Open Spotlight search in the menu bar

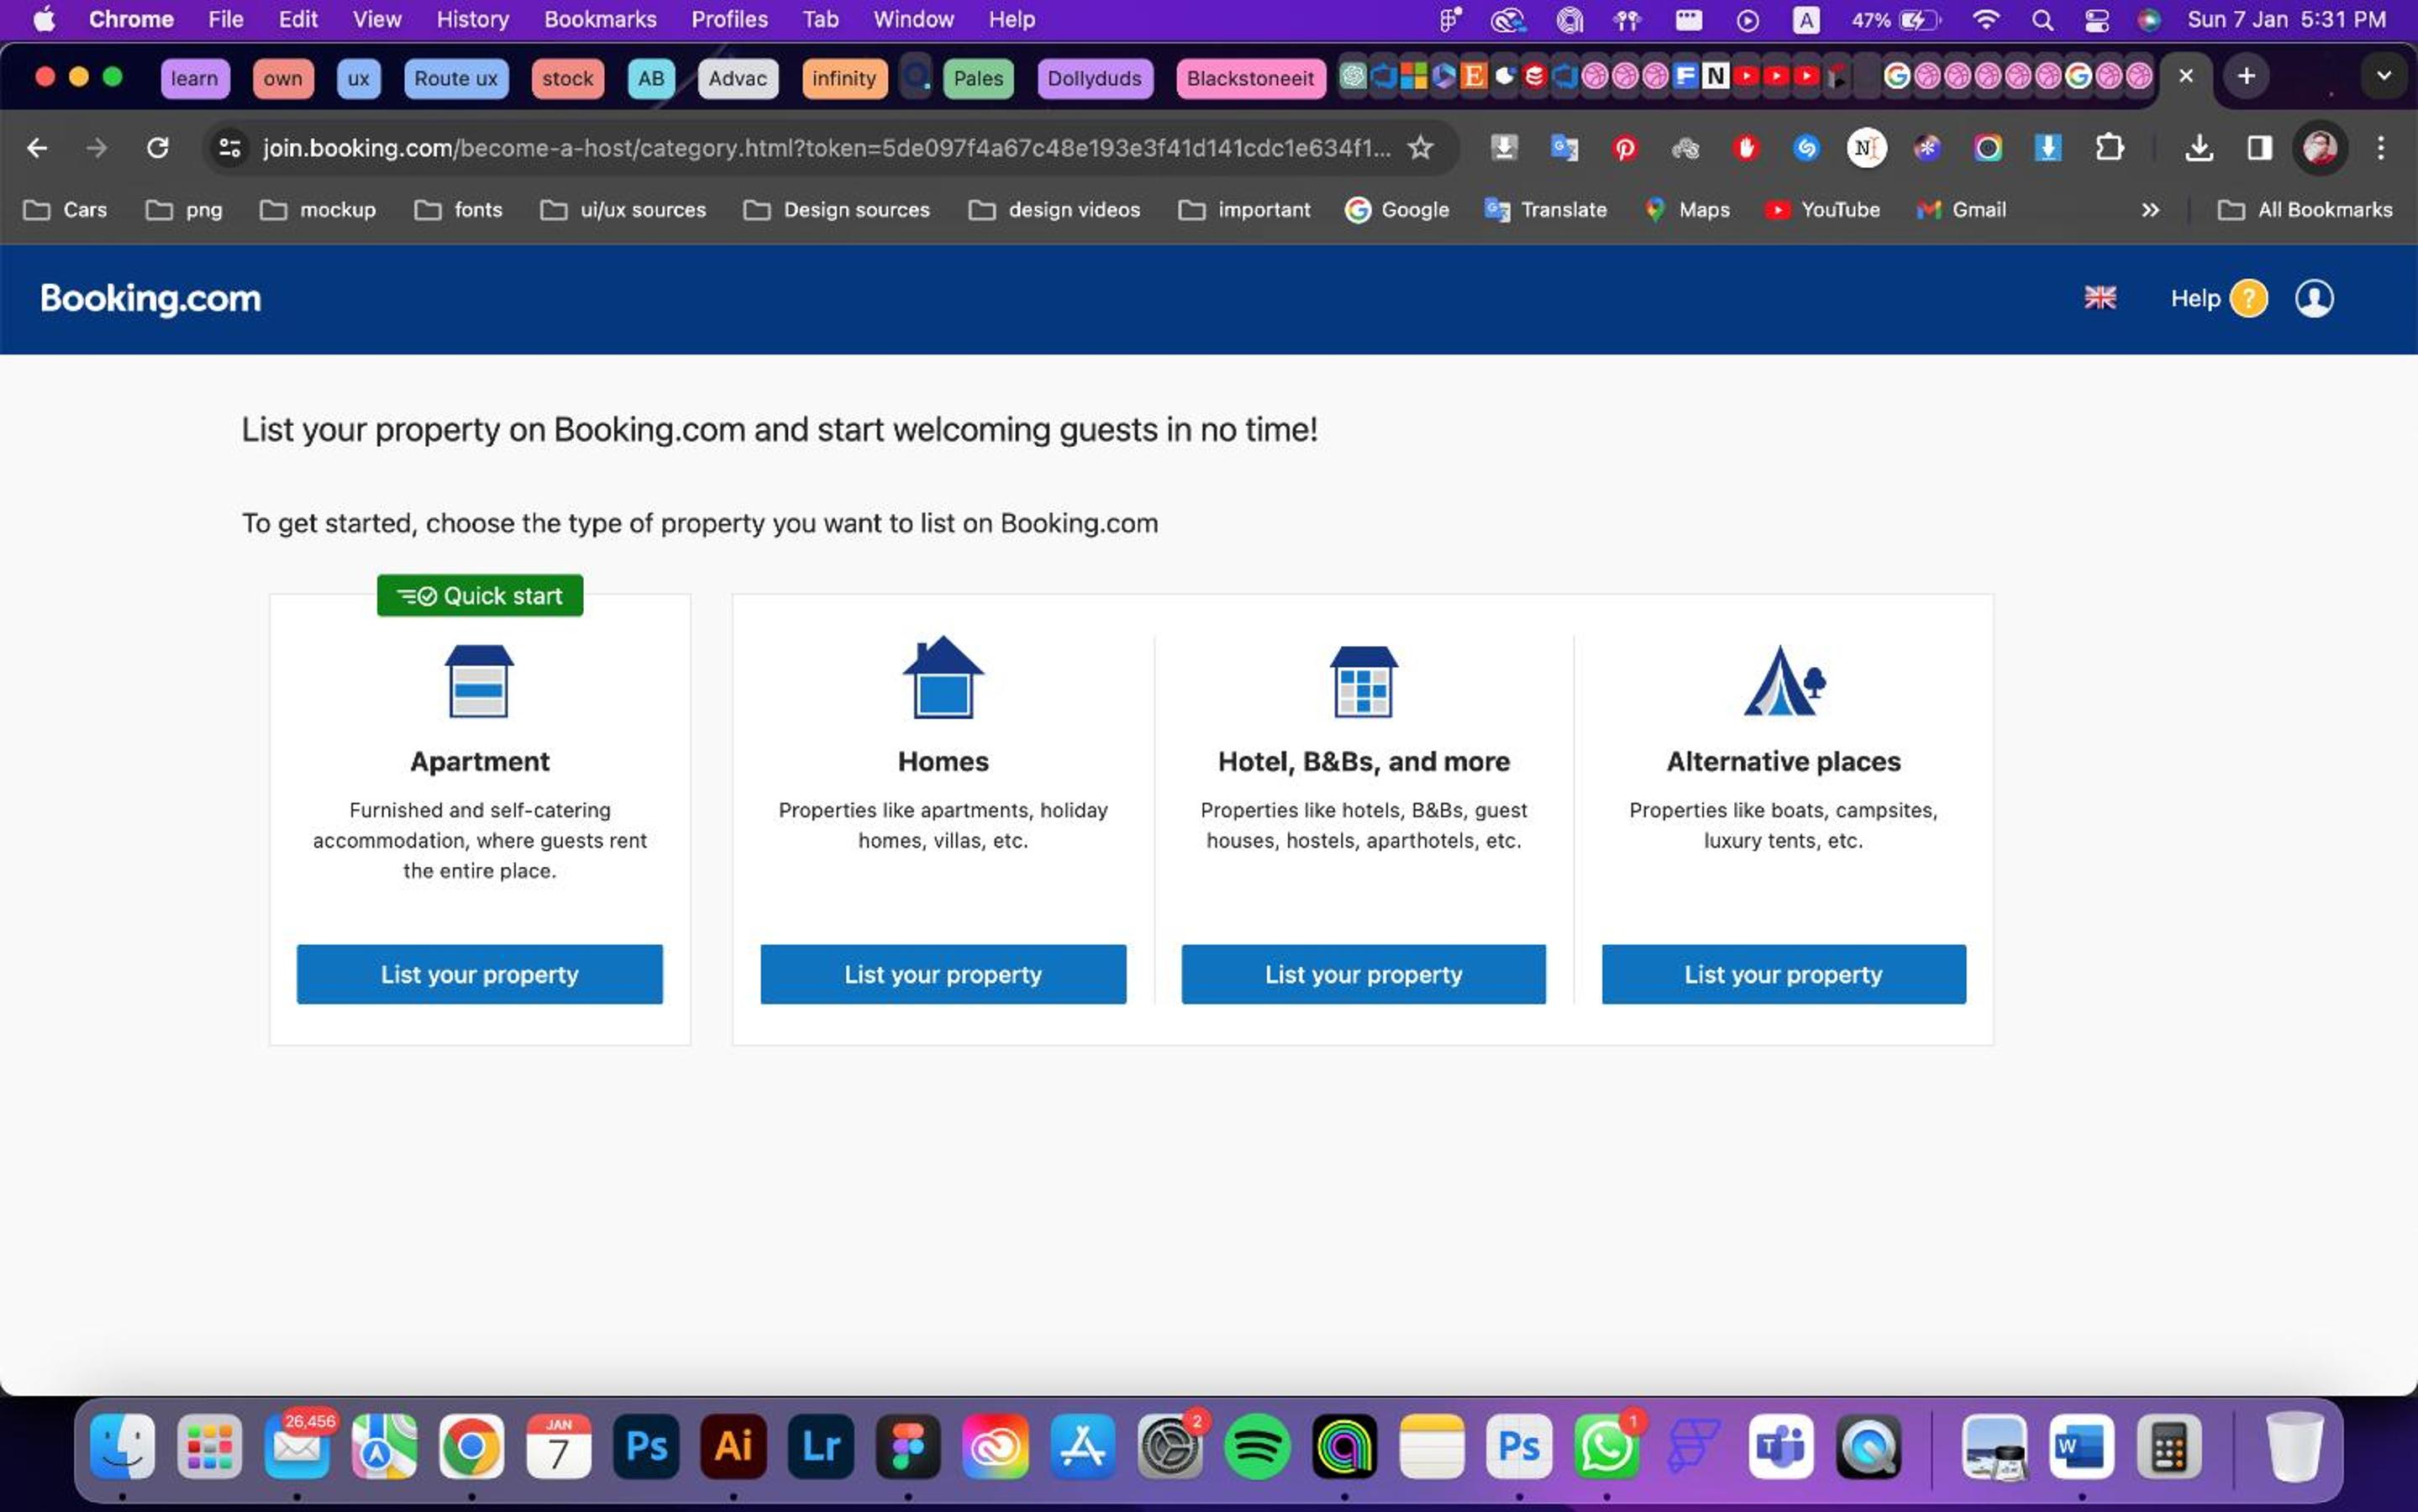2042,20
